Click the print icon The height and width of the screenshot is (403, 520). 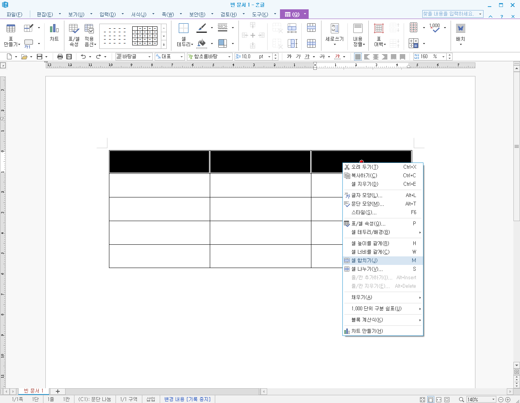click(x=60, y=57)
